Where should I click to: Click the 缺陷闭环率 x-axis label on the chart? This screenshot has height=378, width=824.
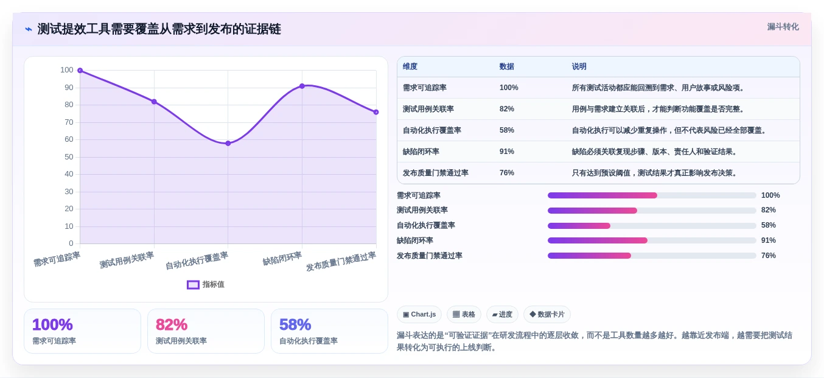(x=282, y=259)
